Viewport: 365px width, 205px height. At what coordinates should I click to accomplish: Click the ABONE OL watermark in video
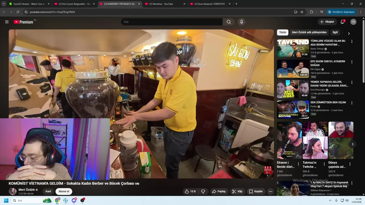click(268, 170)
